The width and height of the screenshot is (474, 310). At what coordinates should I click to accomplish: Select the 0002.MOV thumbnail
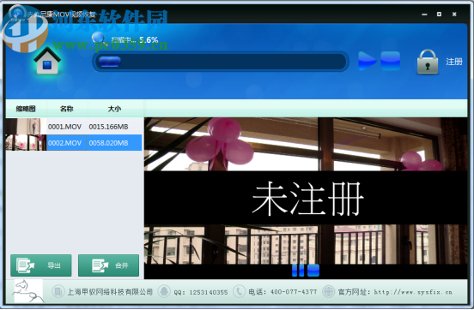coord(26,143)
